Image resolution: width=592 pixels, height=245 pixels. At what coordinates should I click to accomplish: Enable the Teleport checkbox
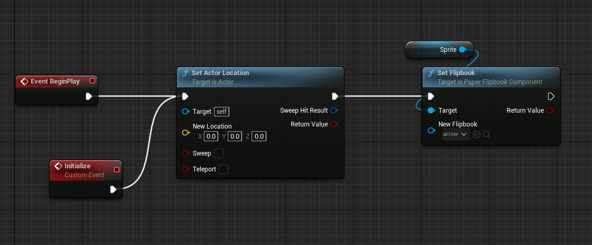point(223,169)
